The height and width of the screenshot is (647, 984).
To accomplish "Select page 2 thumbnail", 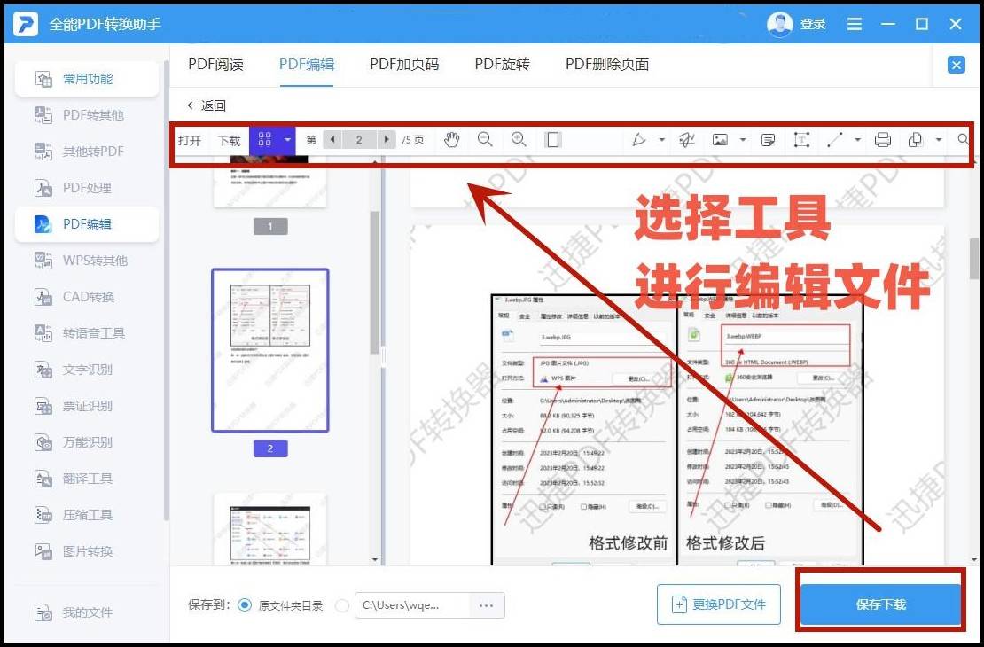I will [269, 350].
